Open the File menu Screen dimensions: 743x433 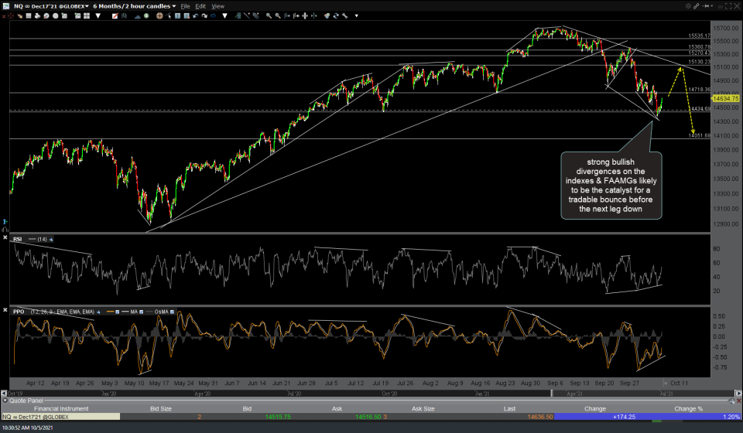coord(185,6)
